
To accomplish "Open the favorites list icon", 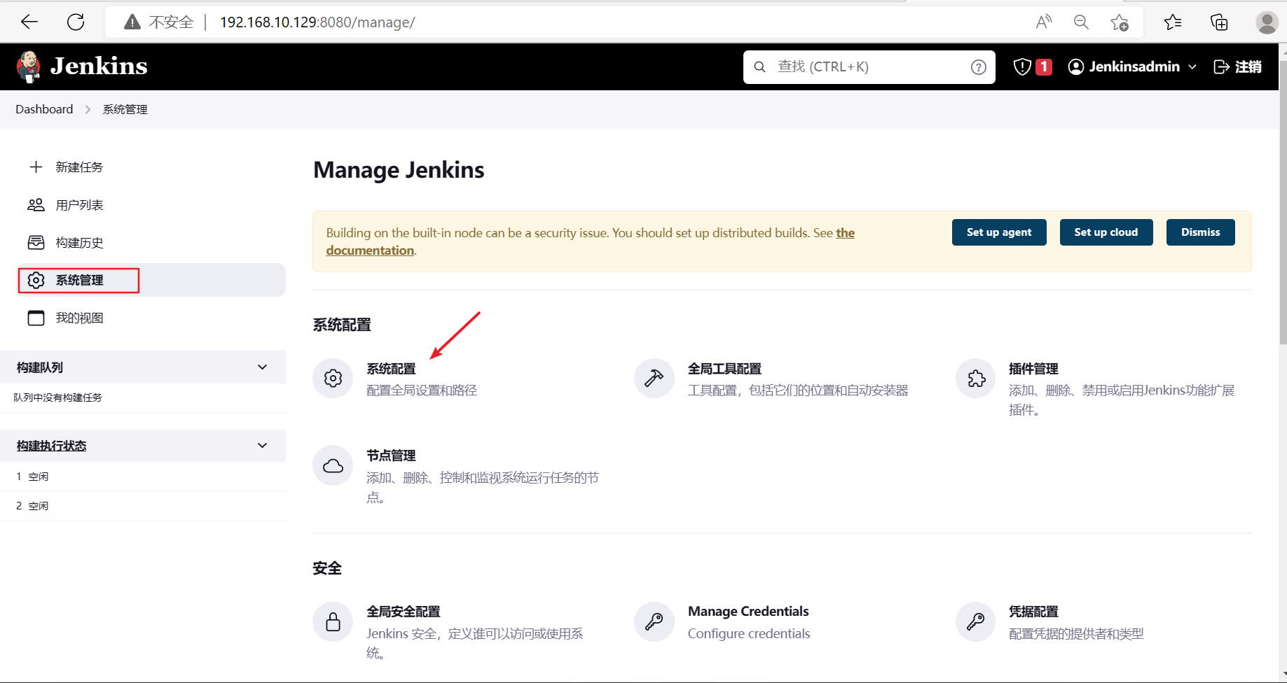I will coord(1173,22).
